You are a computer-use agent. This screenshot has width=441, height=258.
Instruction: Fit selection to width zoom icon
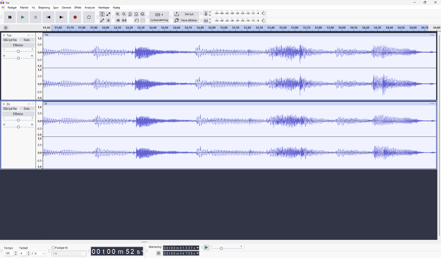click(x=130, y=14)
